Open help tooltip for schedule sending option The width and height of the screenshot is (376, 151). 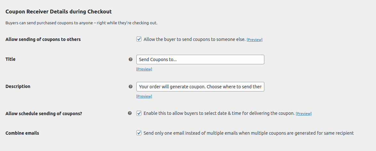coord(130,113)
